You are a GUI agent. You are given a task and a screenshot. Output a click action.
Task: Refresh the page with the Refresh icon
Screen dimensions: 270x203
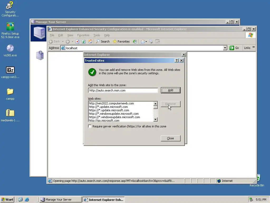pyautogui.click(x=84, y=41)
